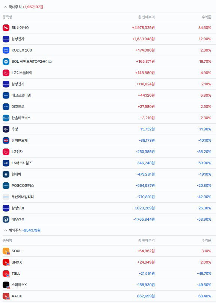Image resolution: width=216 pixels, height=303 pixels.
Task: Click the TSLL stock name
Action: pos(16,273)
